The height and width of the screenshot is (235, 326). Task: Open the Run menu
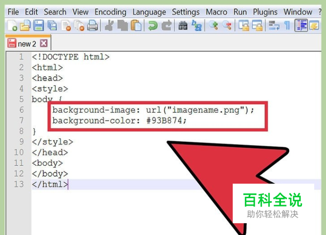[x=240, y=12]
